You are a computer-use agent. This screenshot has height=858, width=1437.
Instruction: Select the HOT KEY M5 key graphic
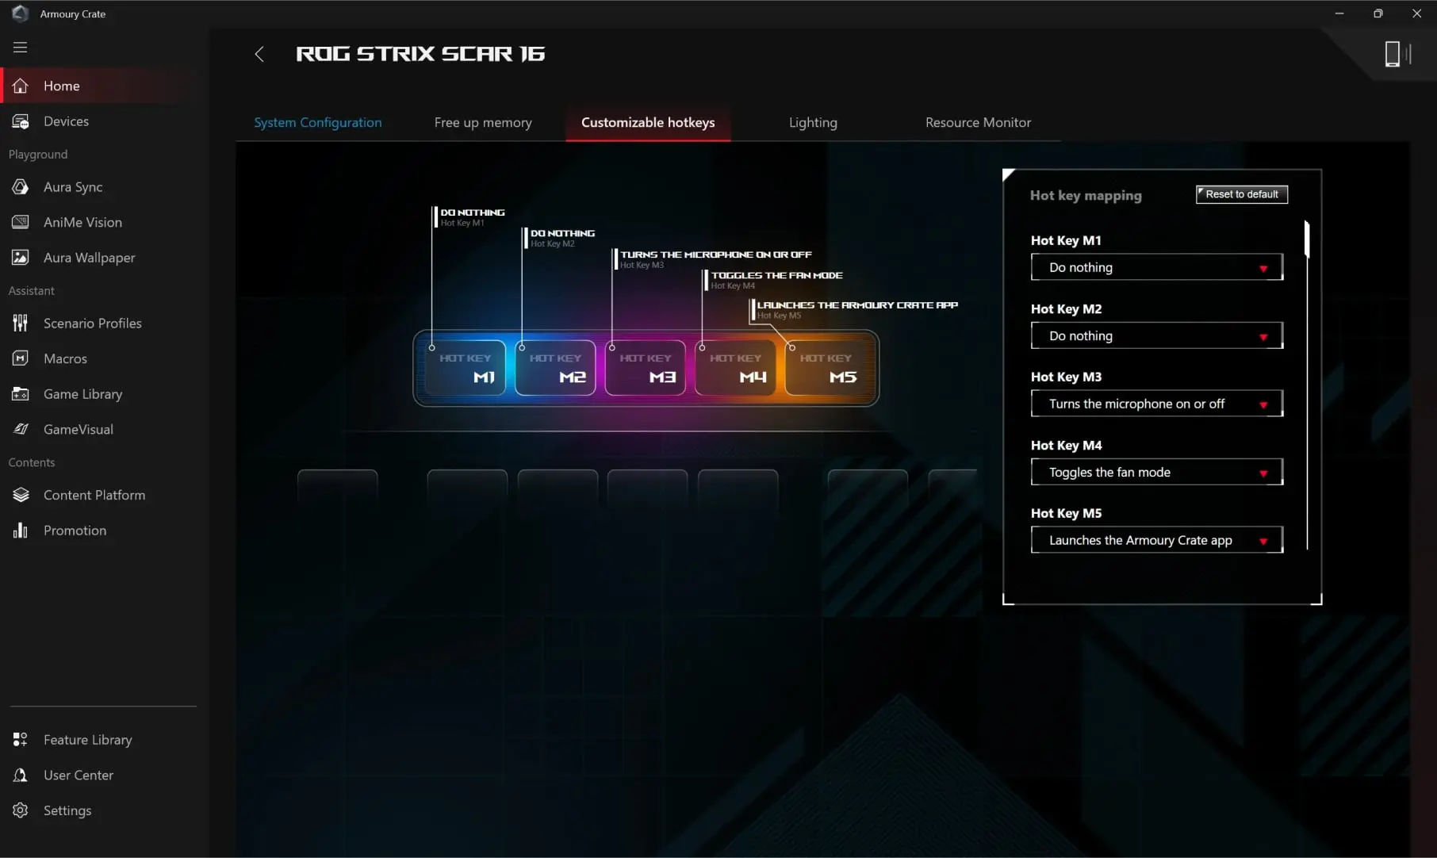pyautogui.click(x=826, y=368)
